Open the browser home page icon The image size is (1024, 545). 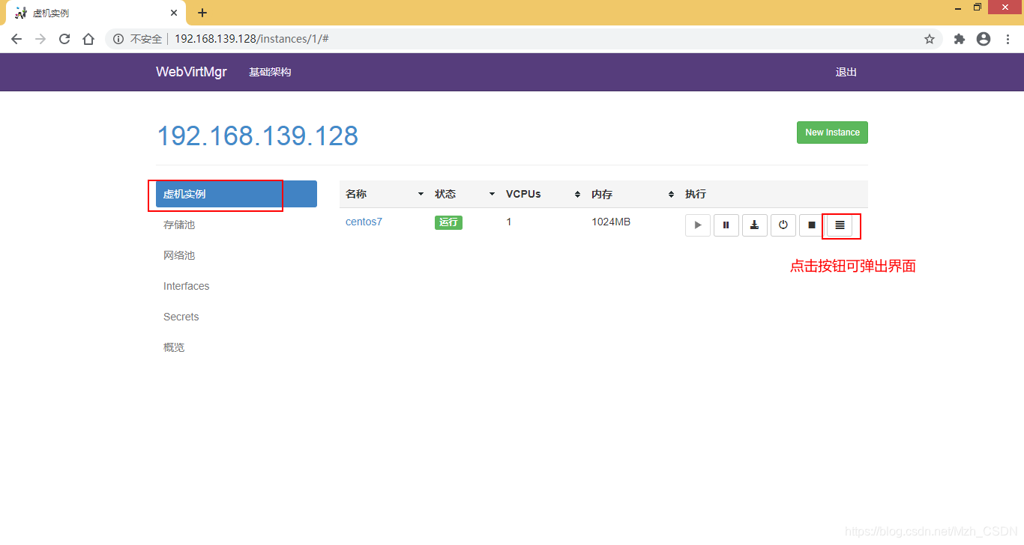pos(88,39)
